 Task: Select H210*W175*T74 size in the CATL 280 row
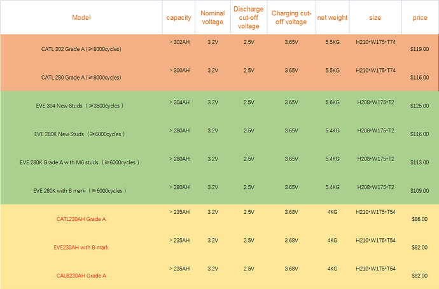pos(375,70)
